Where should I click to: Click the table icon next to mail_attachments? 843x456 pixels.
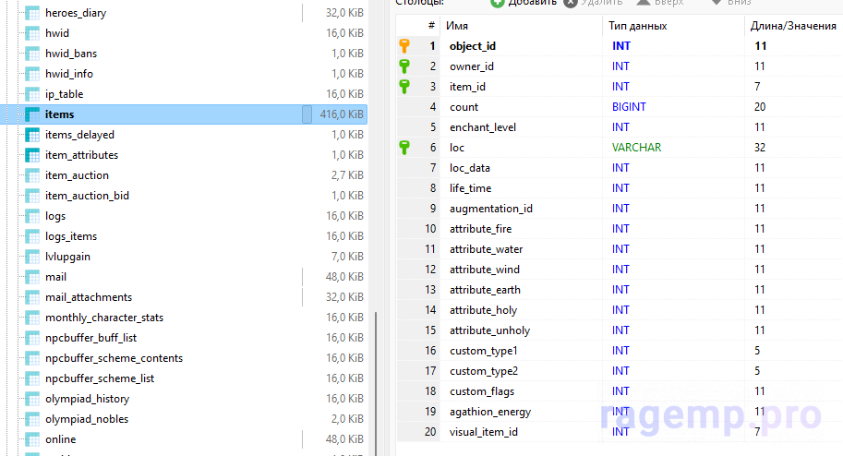tap(32, 297)
